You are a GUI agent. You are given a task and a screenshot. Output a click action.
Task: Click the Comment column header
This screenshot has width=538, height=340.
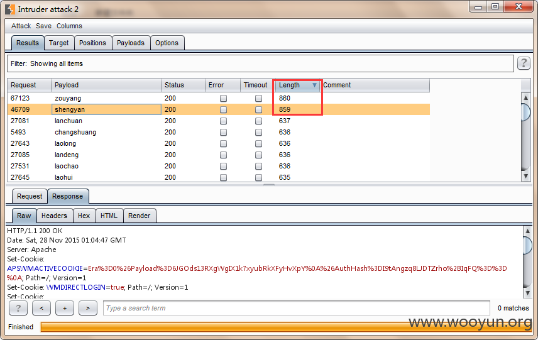tap(375, 85)
